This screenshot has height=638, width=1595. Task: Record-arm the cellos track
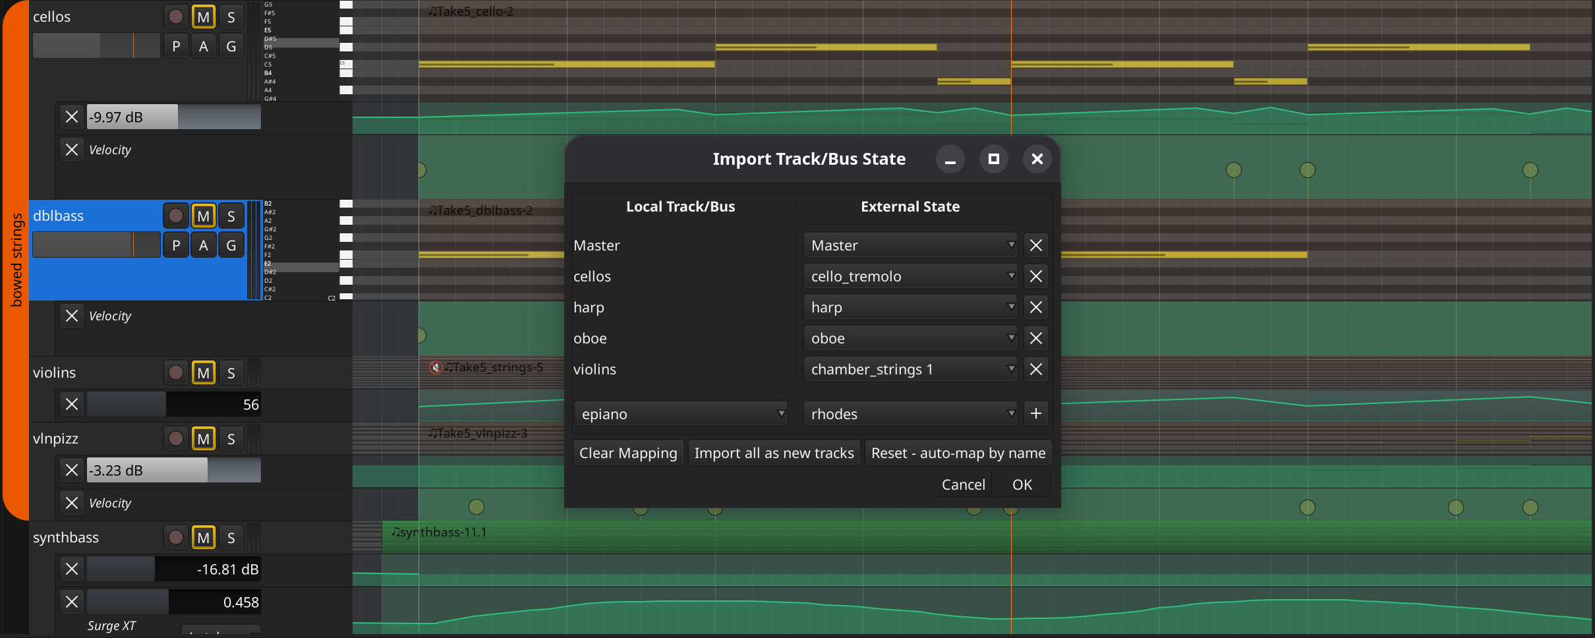175,16
